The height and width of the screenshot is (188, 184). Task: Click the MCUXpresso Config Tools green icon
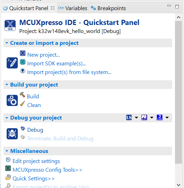click(8, 168)
